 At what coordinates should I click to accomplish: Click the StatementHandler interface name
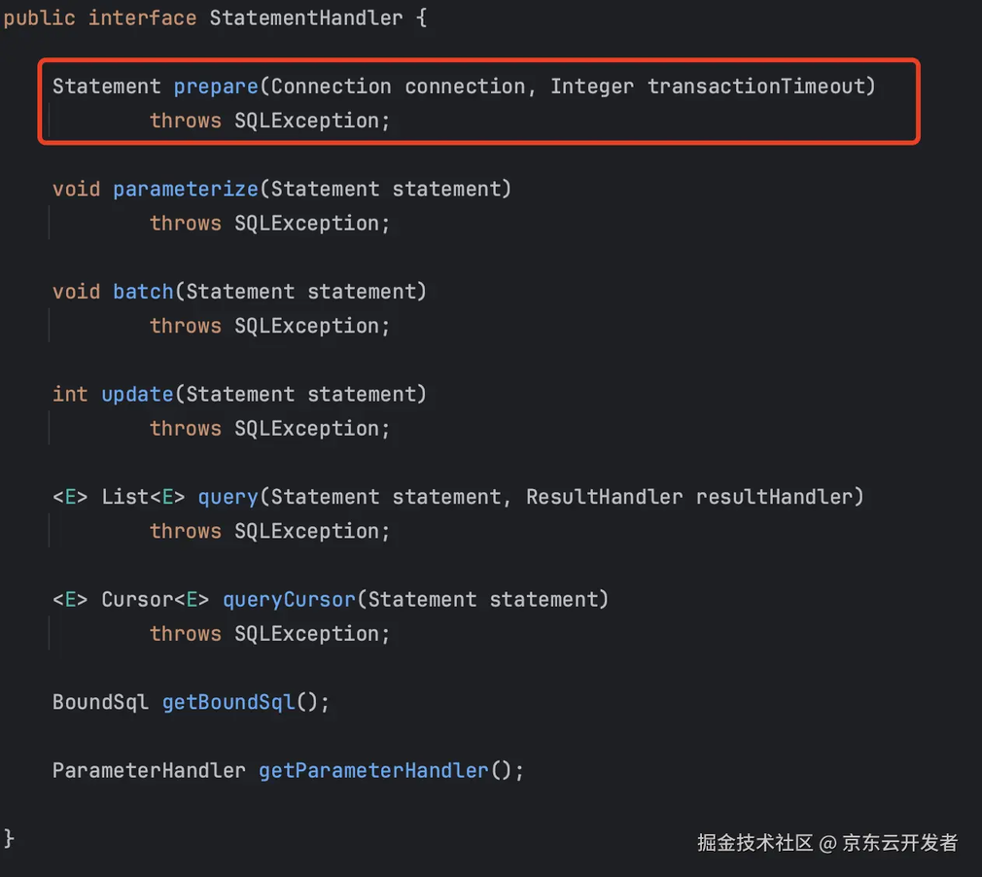click(305, 18)
